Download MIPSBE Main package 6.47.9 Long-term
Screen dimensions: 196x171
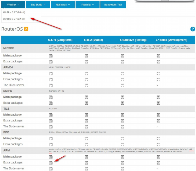click(x=51, y=56)
